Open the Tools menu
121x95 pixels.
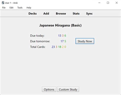coord(20,8)
